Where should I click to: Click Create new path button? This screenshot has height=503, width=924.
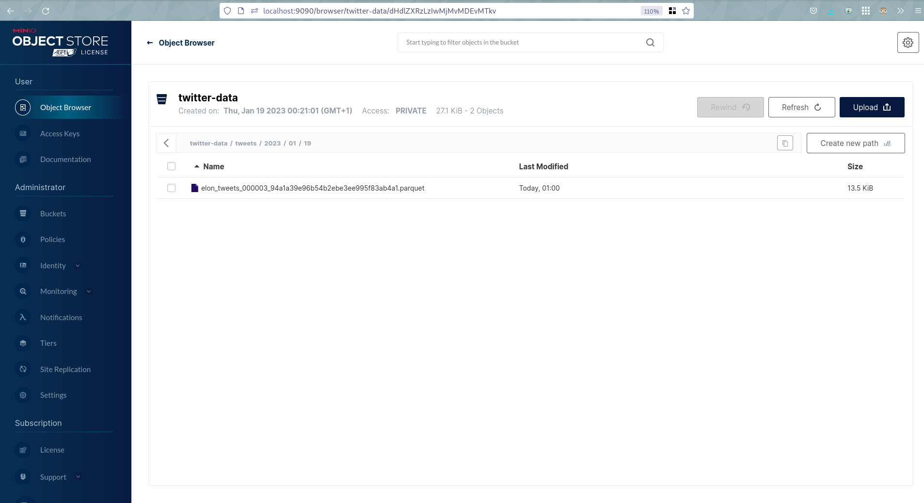(x=856, y=143)
